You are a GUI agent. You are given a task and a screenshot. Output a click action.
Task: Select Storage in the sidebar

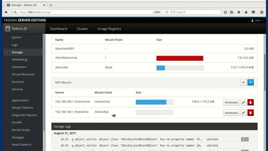(23, 52)
